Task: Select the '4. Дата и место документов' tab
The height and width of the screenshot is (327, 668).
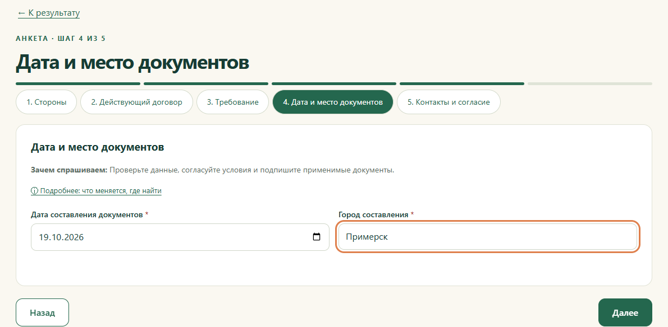Action: (x=333, y=102)
